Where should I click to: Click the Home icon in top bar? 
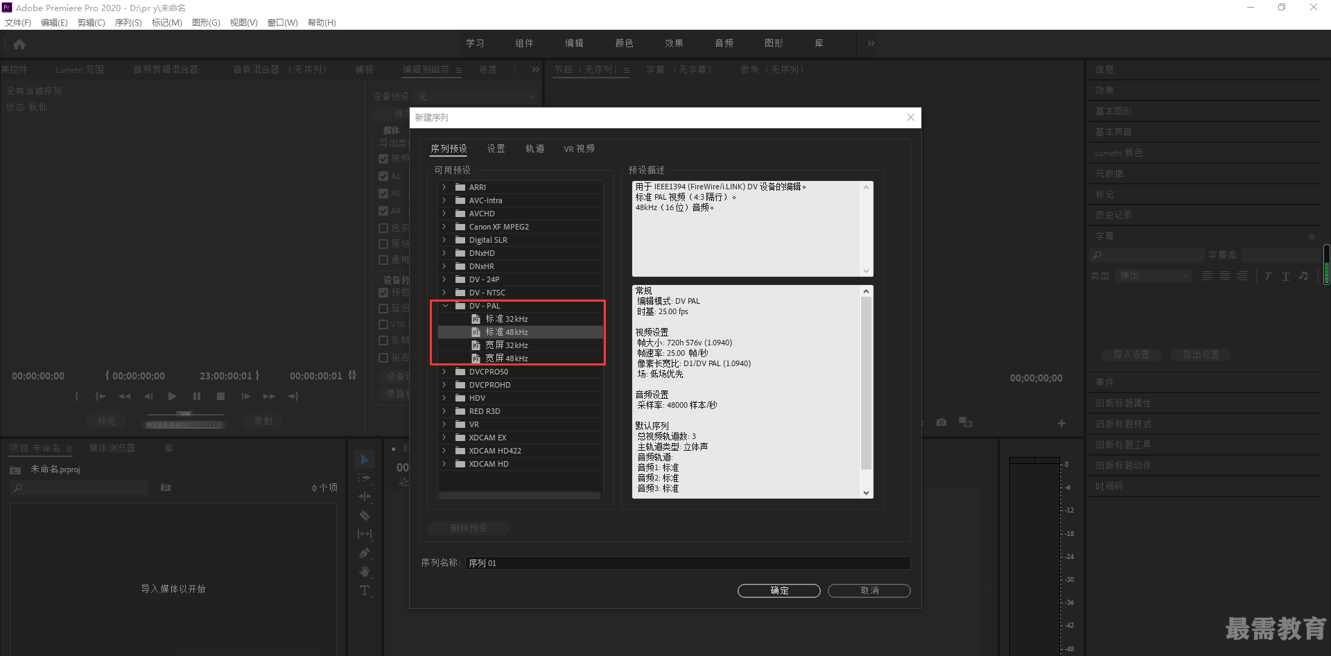(x=19, y=44)
